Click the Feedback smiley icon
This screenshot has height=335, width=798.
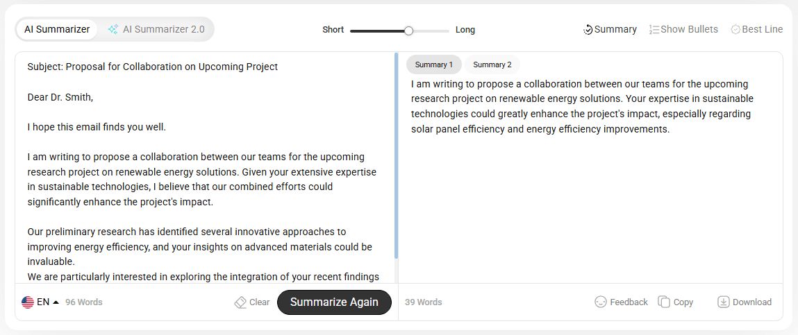pos(601,302)
